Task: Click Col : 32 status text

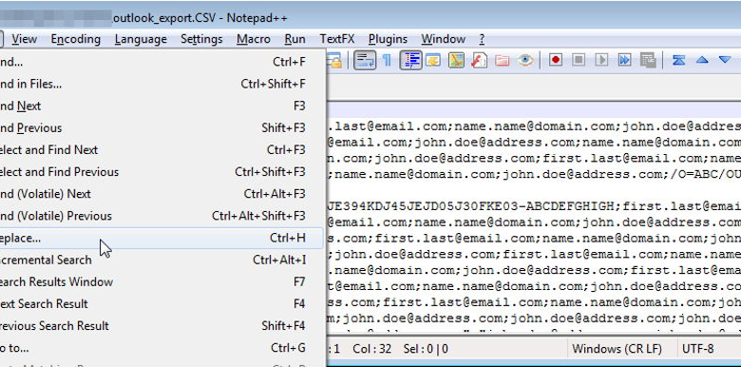Action: 371,349
